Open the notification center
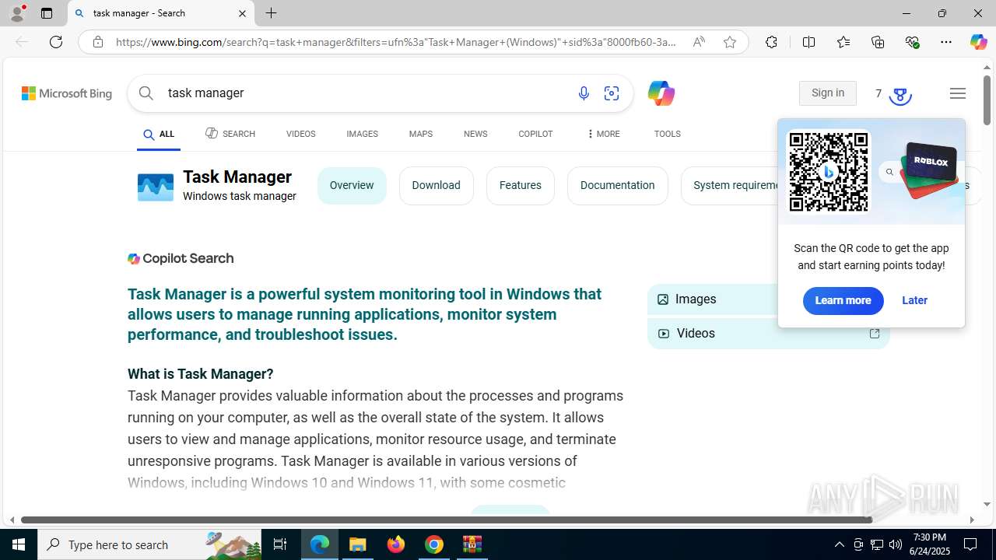 [x=971, y=544]
